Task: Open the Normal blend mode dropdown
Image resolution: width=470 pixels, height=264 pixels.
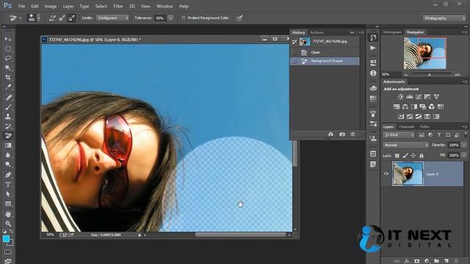Action: coord(406,145)
